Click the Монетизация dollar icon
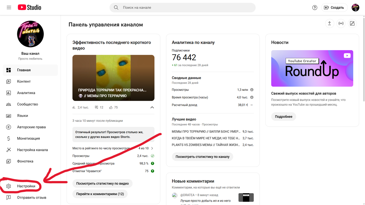Screen dimensions: 365x205 click(x=9, y=138)
